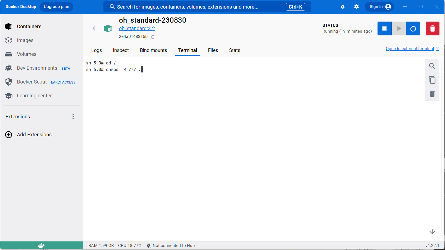Copy container ID 2e4a0148315b
The image size is (445, 250).
pos(152,37)
